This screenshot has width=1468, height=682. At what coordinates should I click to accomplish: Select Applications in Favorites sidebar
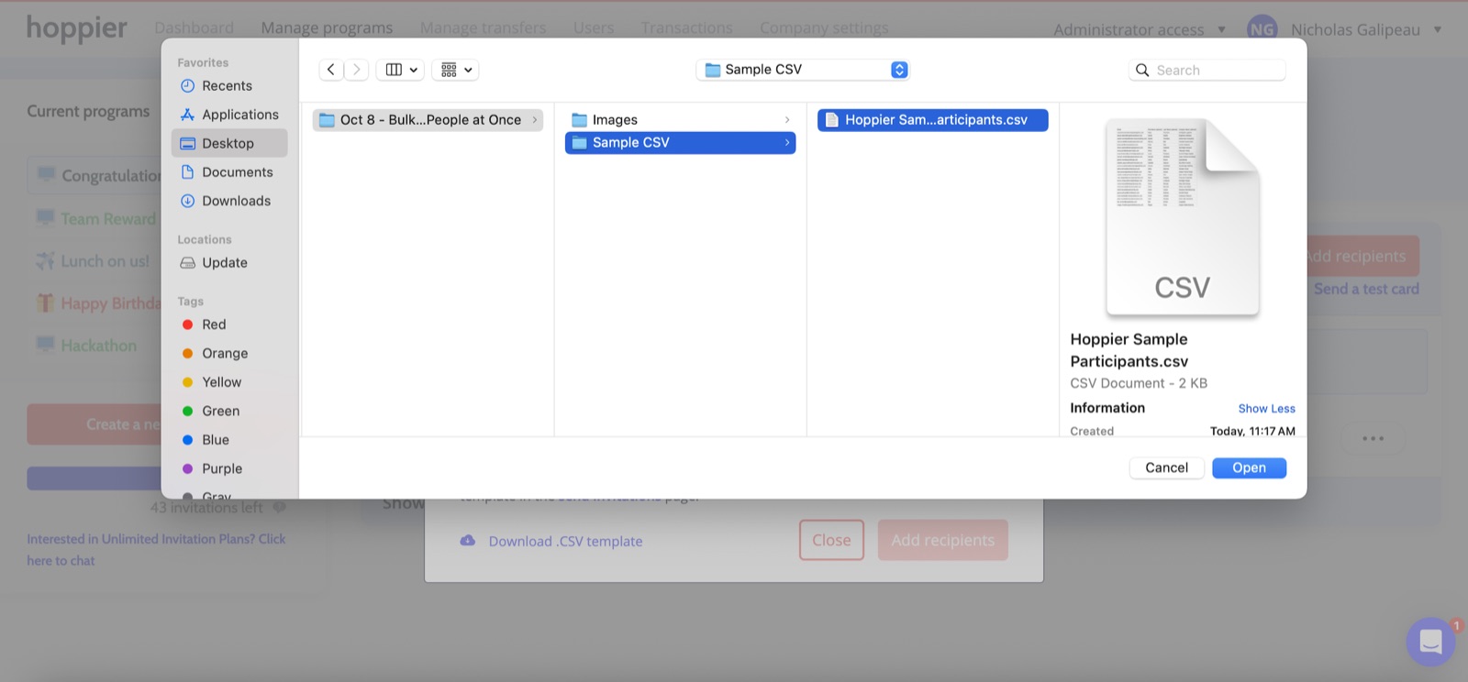pyautogui.click(x=228, y=115)
